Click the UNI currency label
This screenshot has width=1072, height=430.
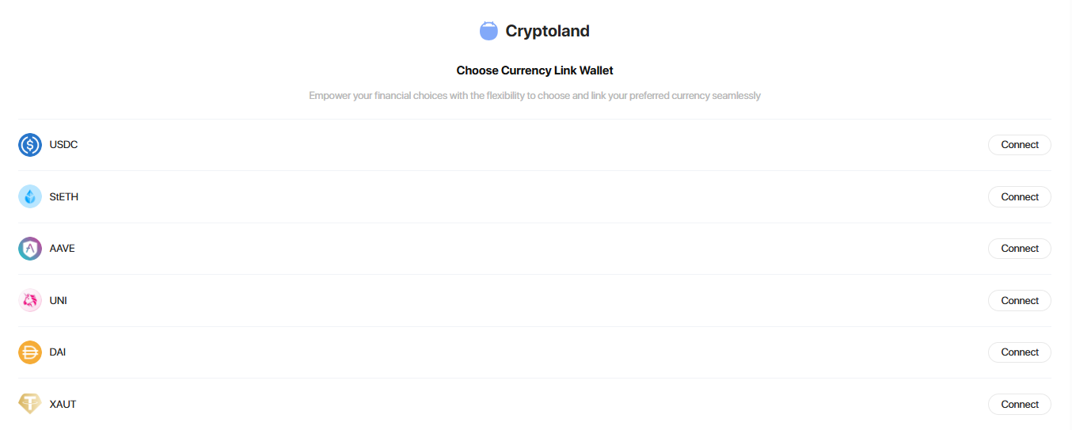58,301
